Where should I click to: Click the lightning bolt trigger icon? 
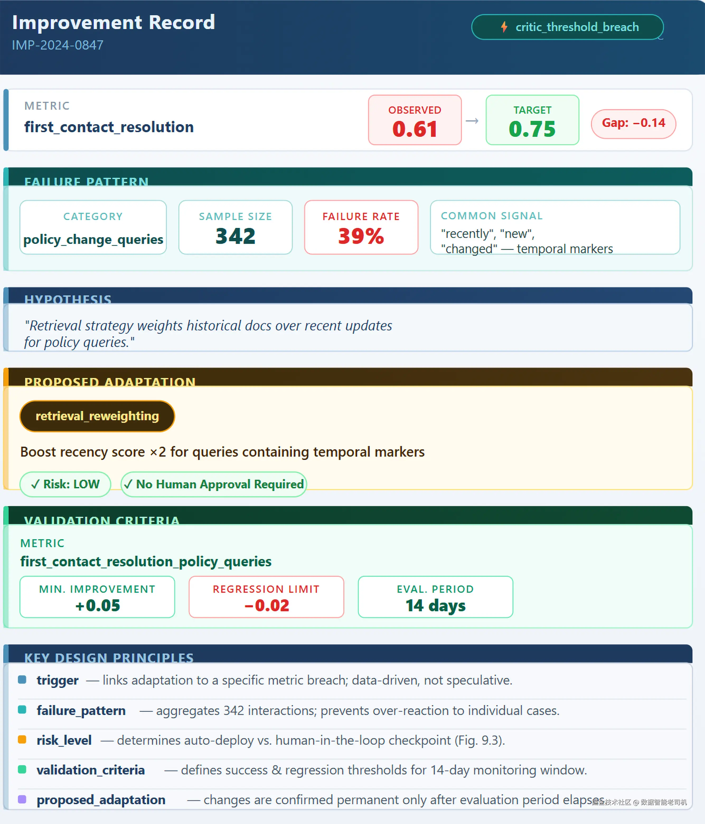504,27
